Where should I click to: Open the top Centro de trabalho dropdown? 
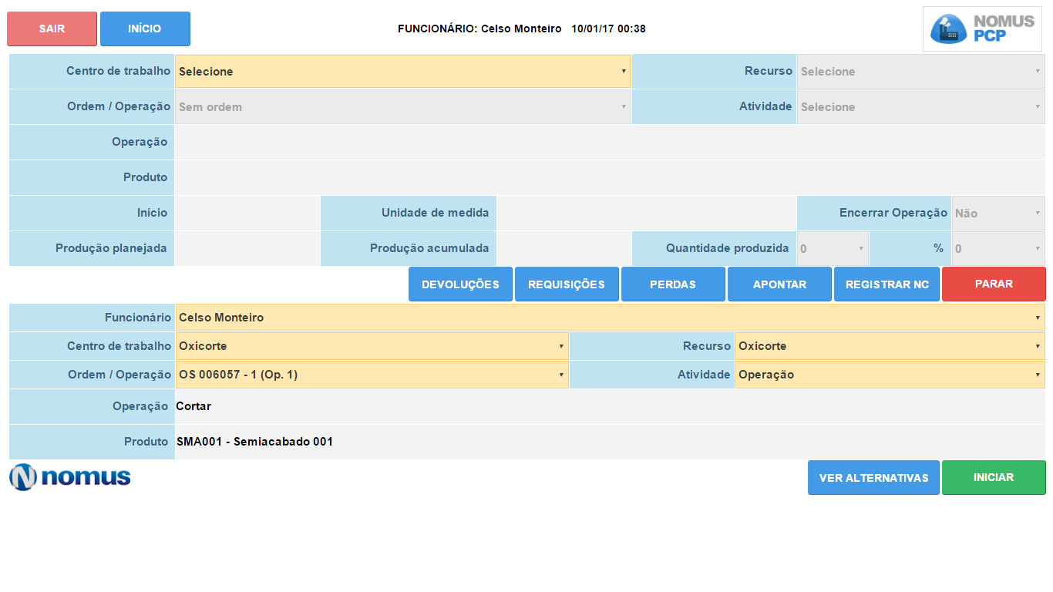402,72
